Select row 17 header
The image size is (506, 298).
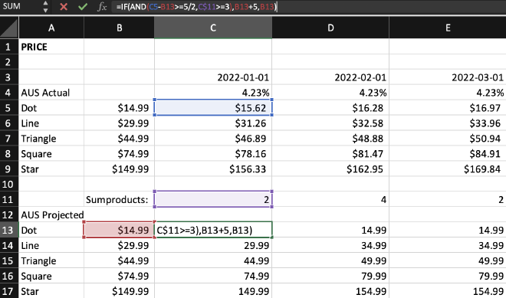tap(9, 291)
